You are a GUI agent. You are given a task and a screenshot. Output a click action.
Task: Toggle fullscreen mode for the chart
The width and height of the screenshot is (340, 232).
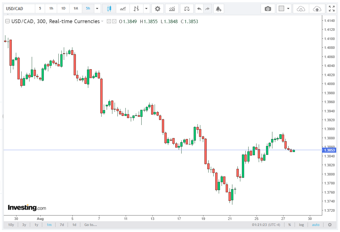pos(331,9)
